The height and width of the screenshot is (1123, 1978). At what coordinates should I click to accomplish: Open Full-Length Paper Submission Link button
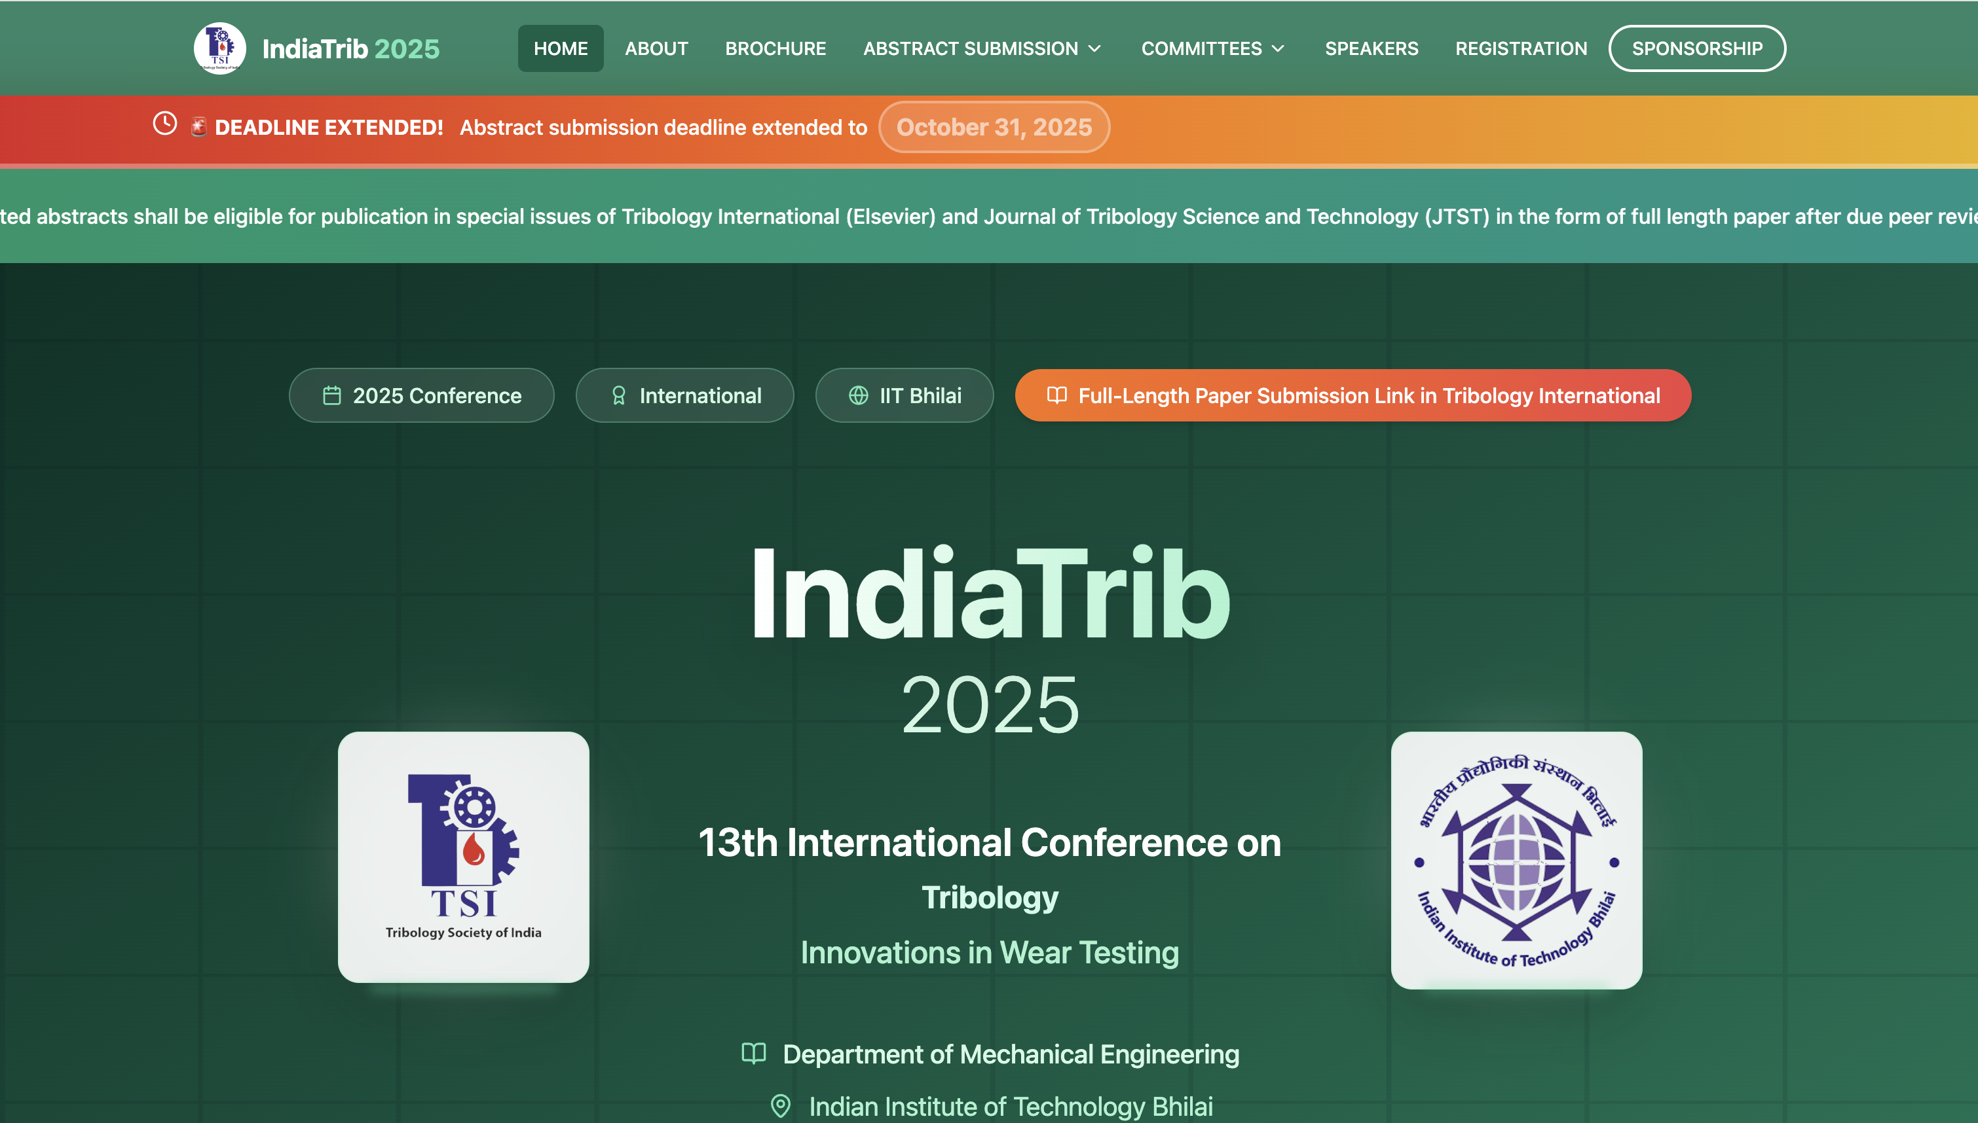[1353, 396]
